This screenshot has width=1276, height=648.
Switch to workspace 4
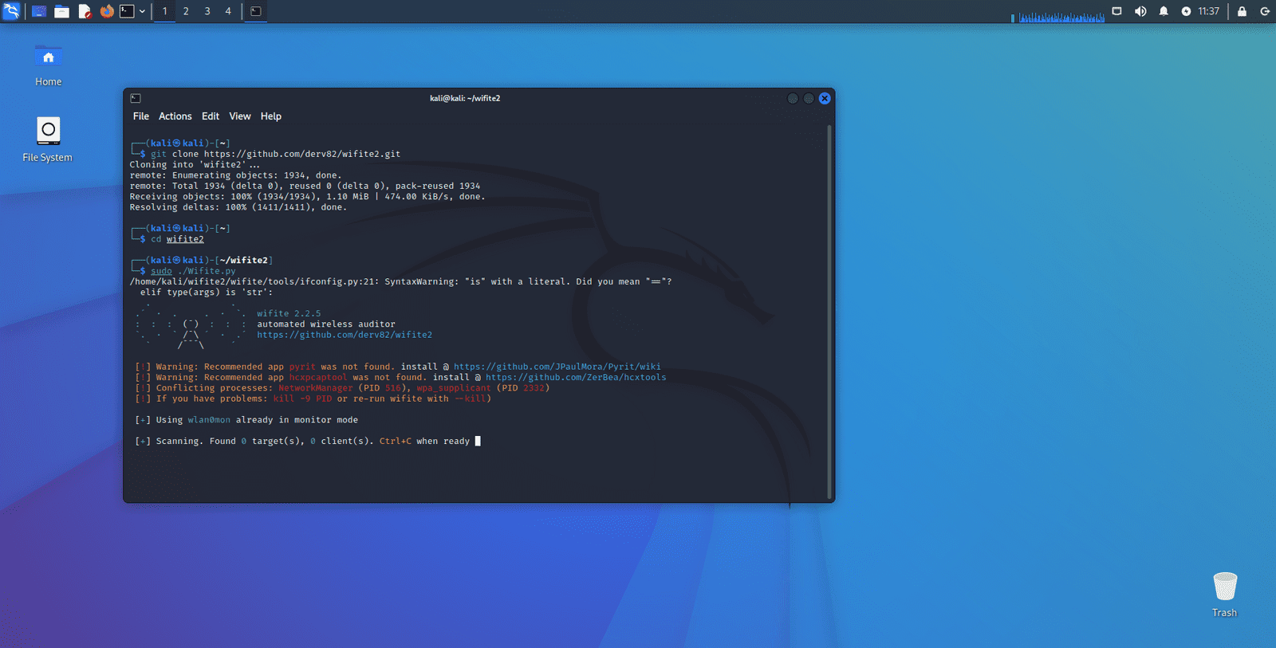coord(228,11)
